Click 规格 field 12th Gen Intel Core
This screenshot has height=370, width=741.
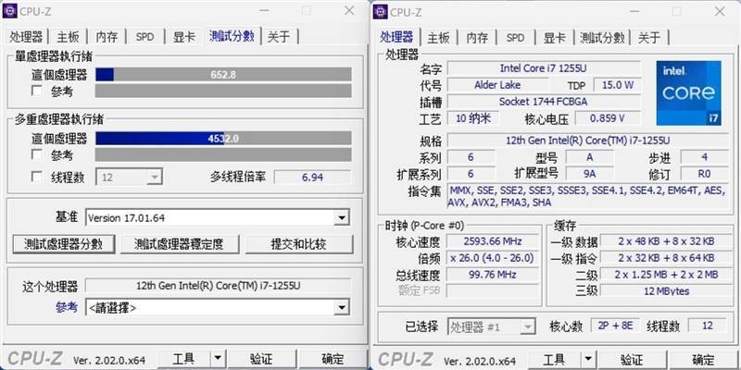588,141
